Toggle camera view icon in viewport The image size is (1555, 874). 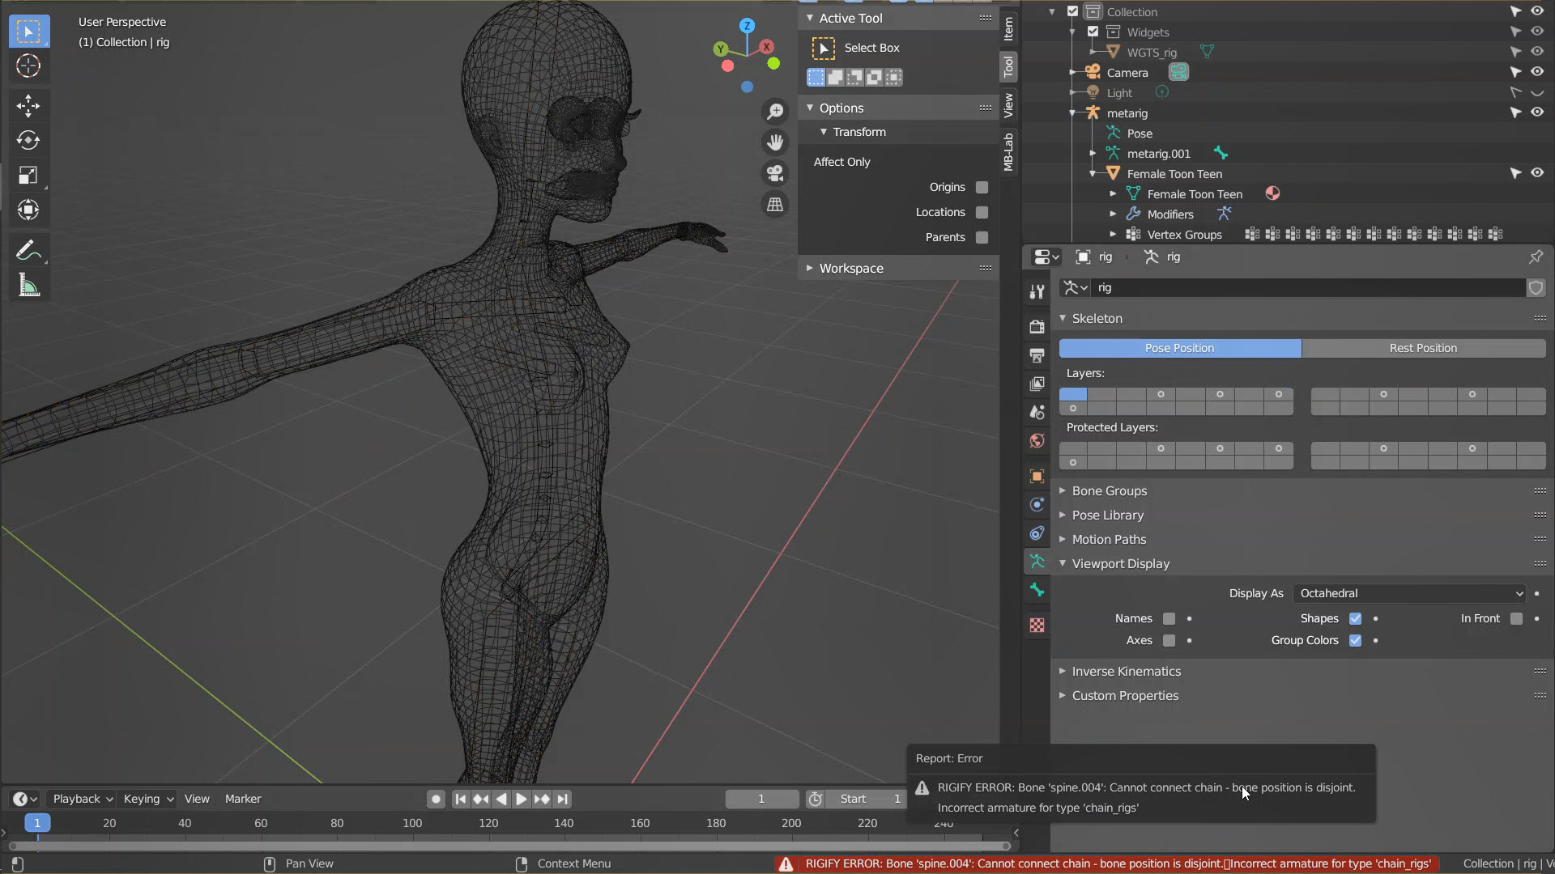pyautogui.click(x=775, y=173)
